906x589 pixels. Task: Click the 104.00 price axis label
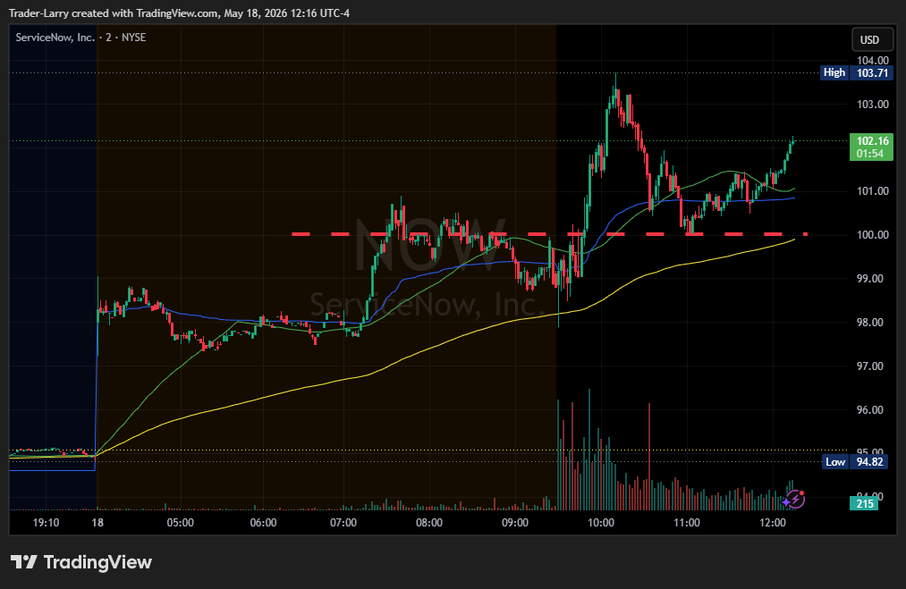click(873, 60)
